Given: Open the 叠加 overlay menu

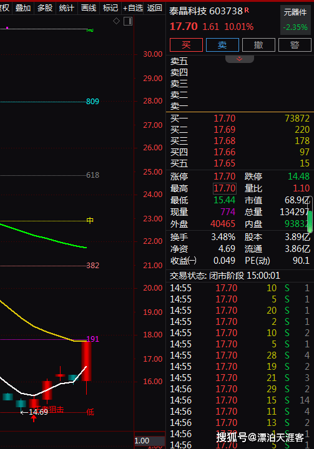Looking at the screenshot, I should pos(23,7).
